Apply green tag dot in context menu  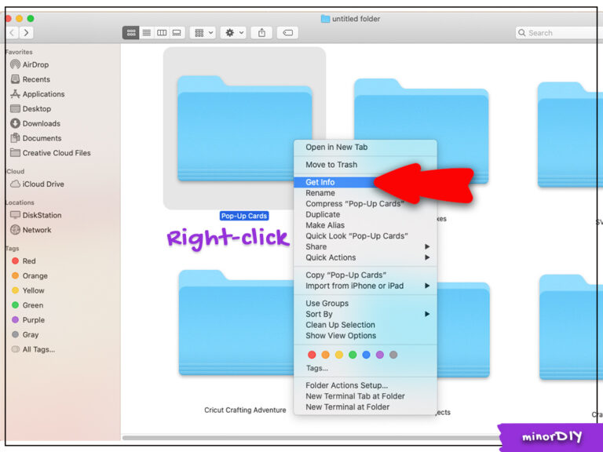353,355
